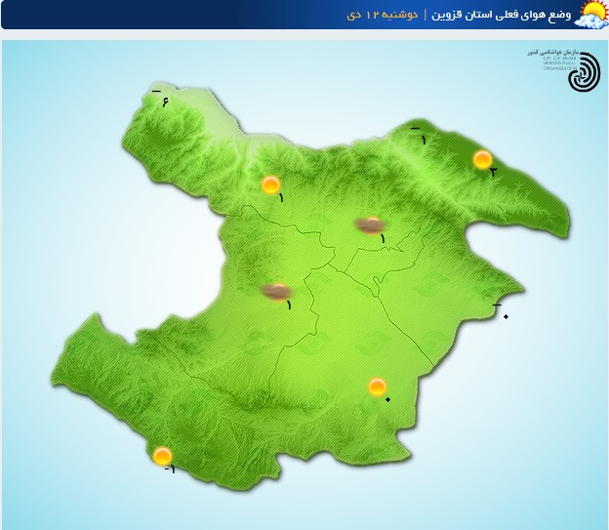Select the western haze weather icon
Viewport: 609px width, 530px height.
(x=277, y=290)
